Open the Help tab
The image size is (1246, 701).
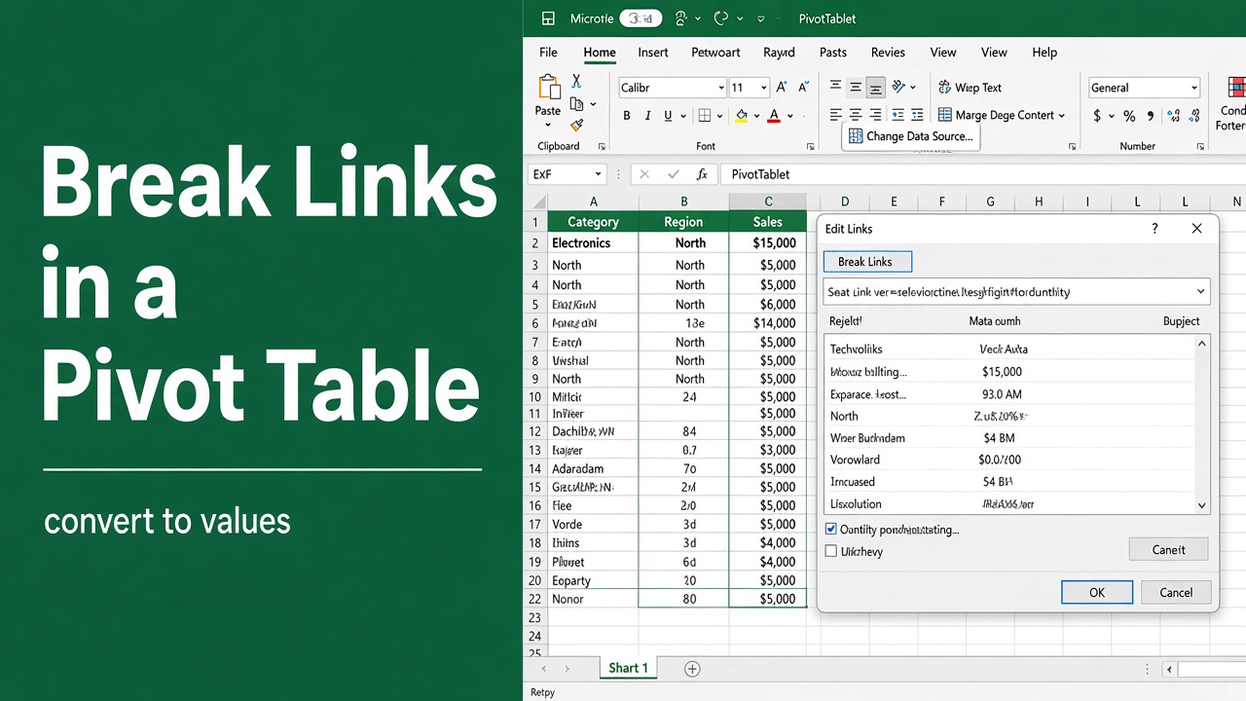point(1044,53)
